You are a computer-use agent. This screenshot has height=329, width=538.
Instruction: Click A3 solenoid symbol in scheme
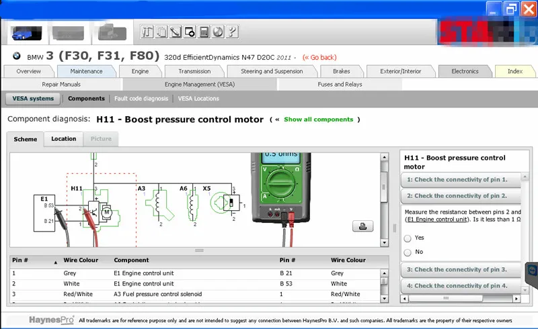click(159, 205)
